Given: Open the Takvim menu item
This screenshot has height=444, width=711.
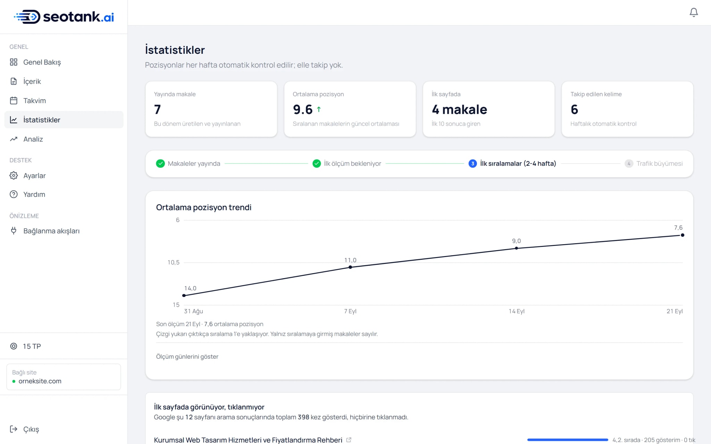Looking at the screenshot, I should 64,101.
